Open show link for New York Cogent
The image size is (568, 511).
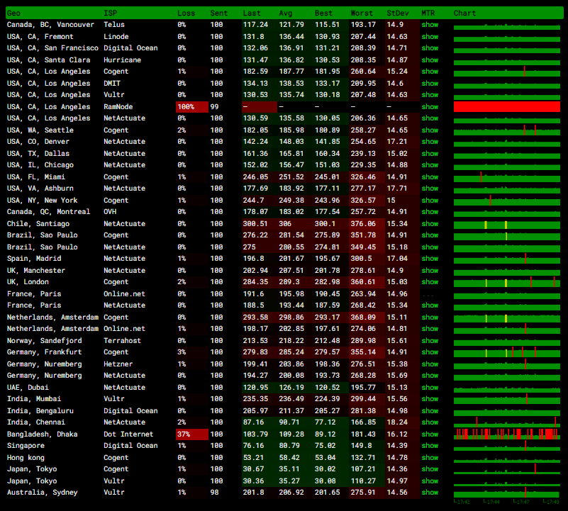click(x=430, y=201)
